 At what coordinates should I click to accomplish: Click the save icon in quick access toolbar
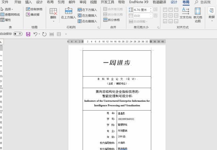tap(28, 34)
